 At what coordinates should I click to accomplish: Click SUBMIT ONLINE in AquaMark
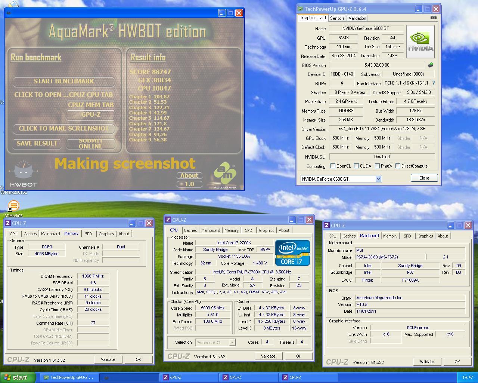coord(90,143)
